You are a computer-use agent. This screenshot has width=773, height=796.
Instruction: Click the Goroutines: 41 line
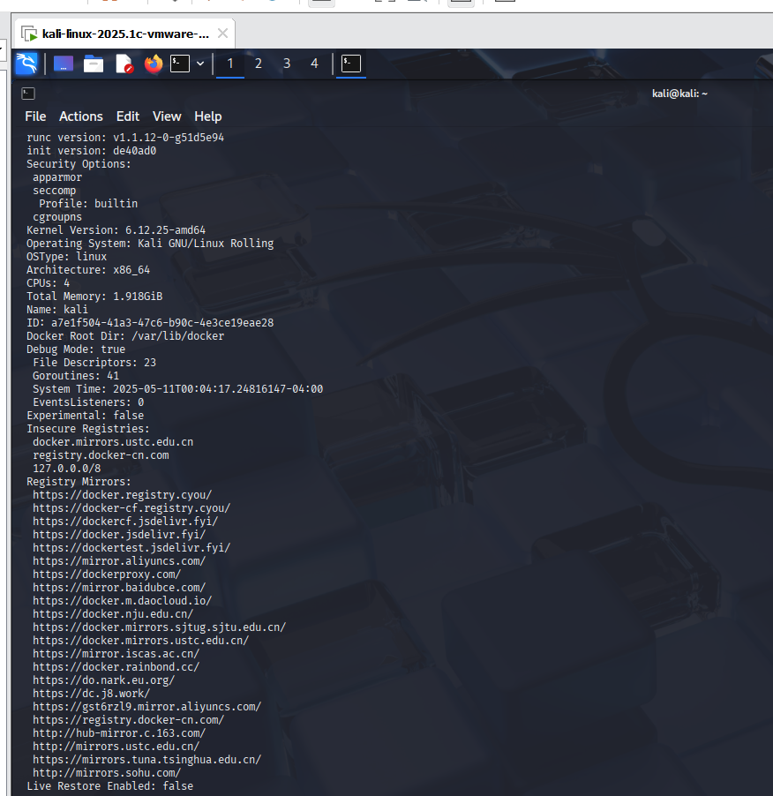76,376
